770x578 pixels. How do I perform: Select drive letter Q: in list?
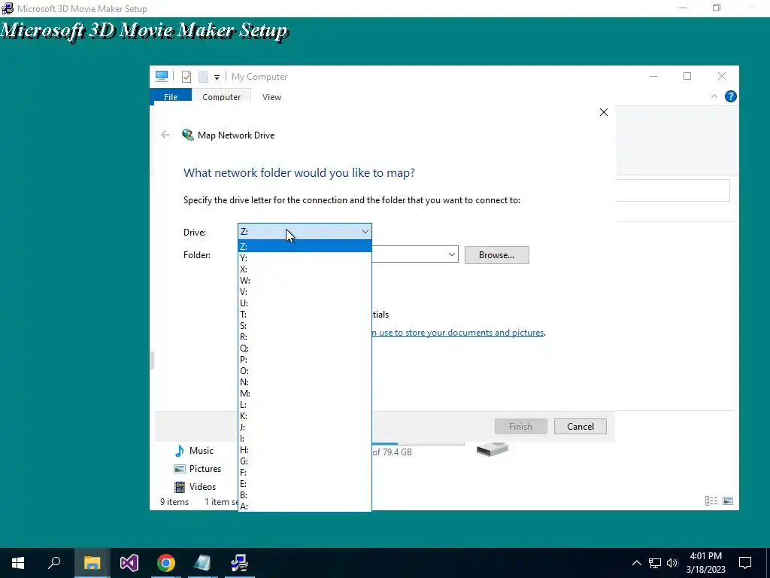[305, 348]
